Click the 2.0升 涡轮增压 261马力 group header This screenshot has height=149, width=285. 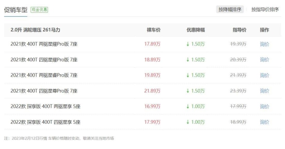pos(35,30)
